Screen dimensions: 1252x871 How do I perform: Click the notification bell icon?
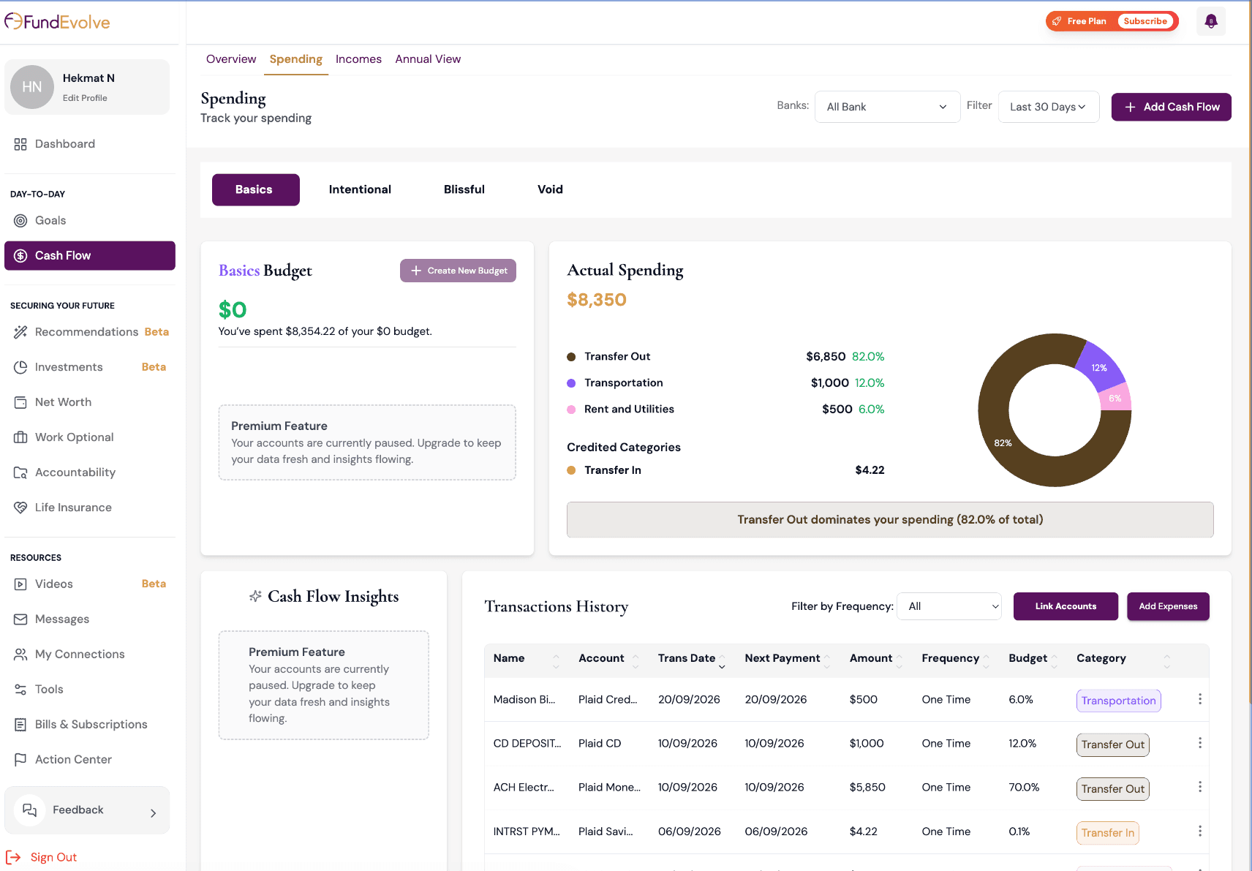(x=1211, y=21)
